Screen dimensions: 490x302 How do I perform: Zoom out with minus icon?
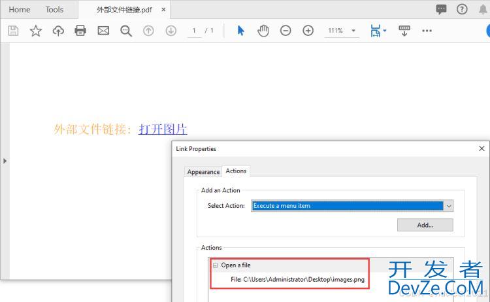tap(286, 31)
